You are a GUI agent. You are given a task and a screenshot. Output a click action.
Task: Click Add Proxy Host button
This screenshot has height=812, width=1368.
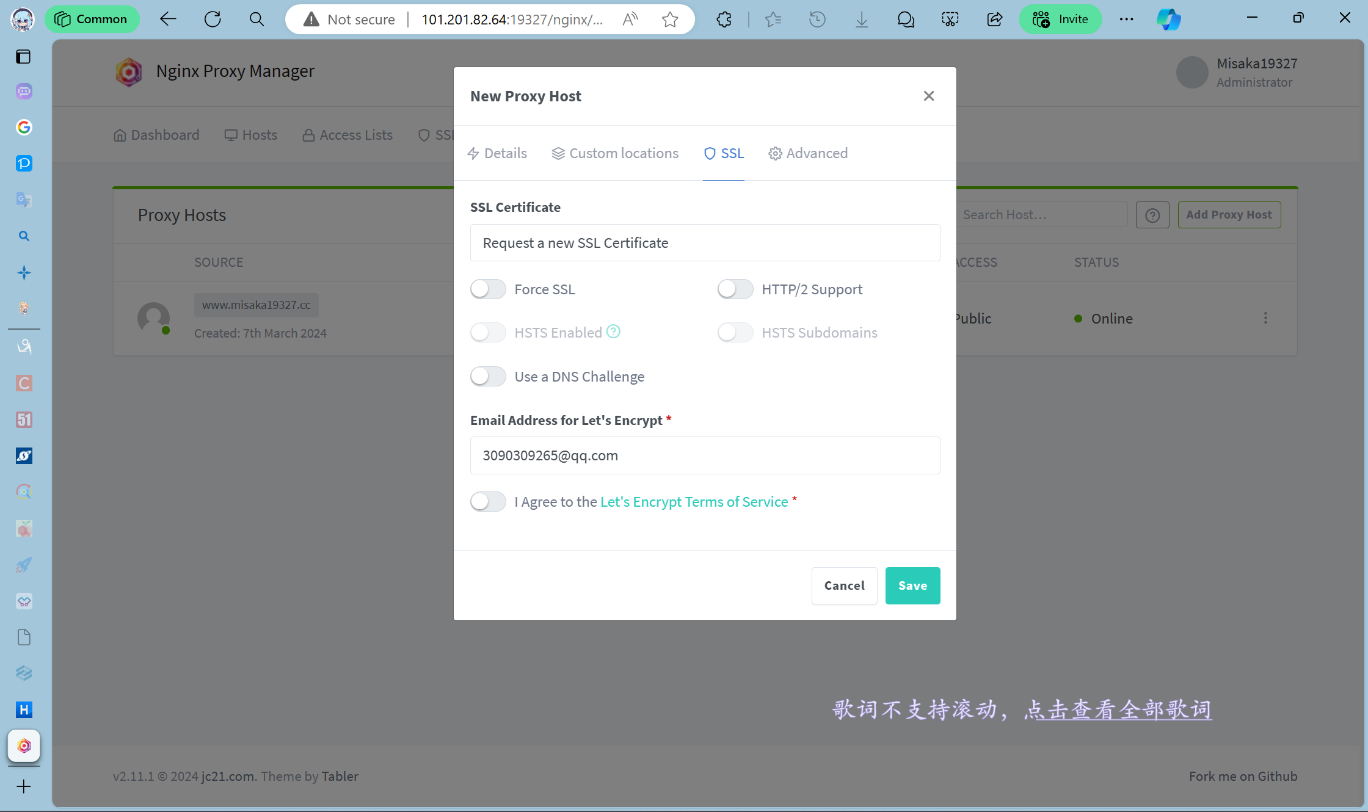tap(1229, 215)
